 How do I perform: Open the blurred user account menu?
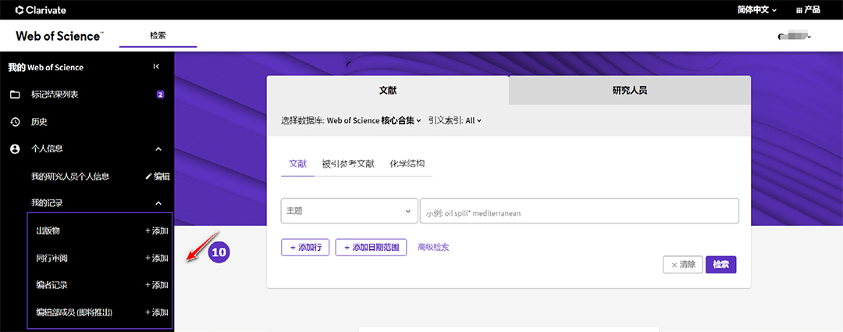click(x=794, y=37)
